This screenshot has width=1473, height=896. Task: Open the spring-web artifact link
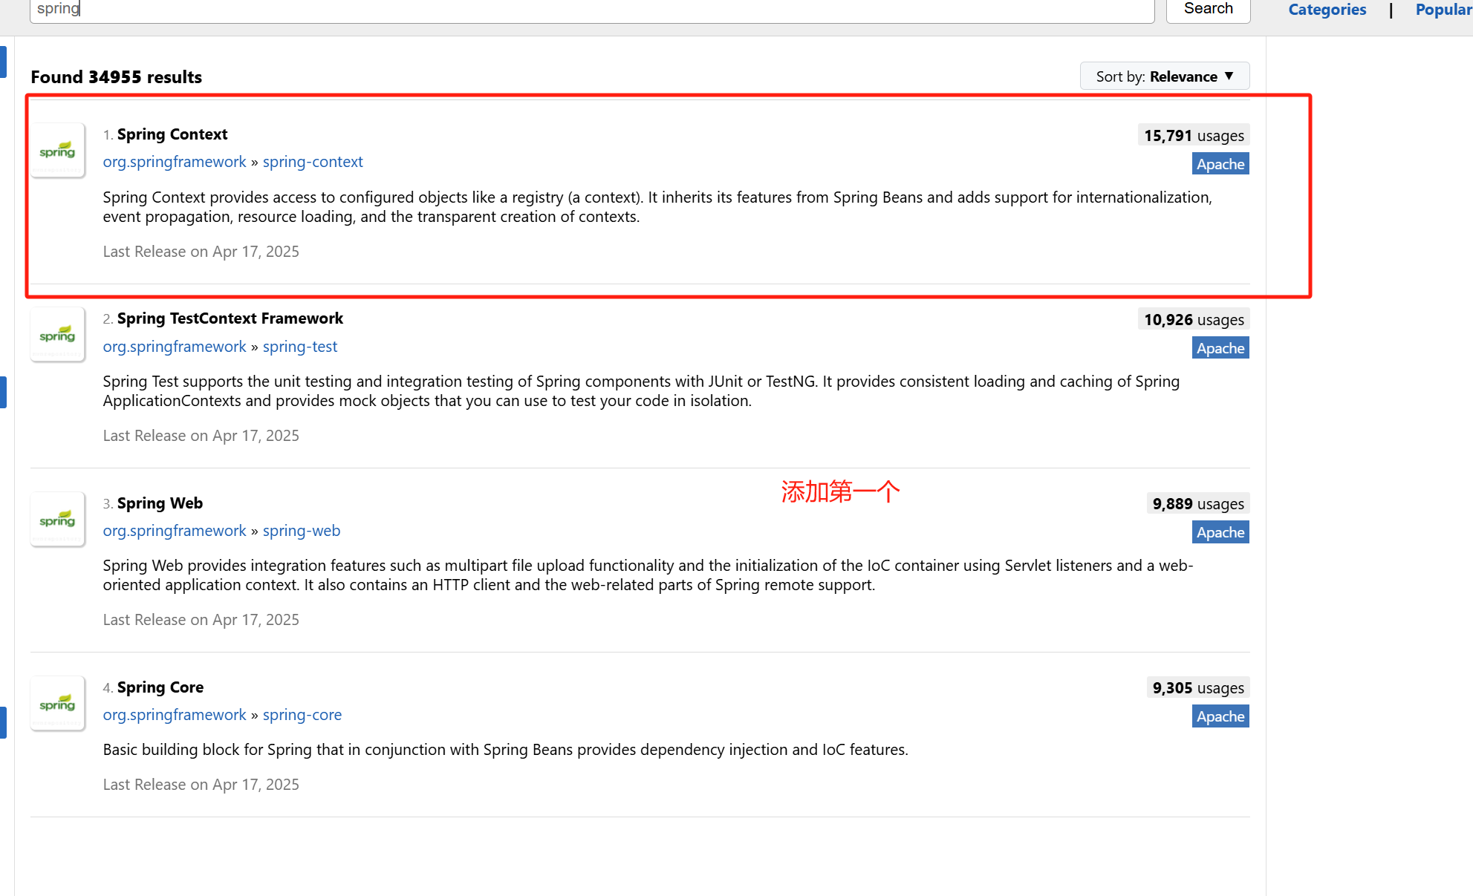coord(302,531)
